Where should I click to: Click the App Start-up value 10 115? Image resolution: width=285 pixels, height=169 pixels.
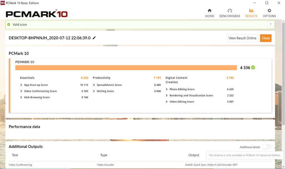[x=84, y=85]
